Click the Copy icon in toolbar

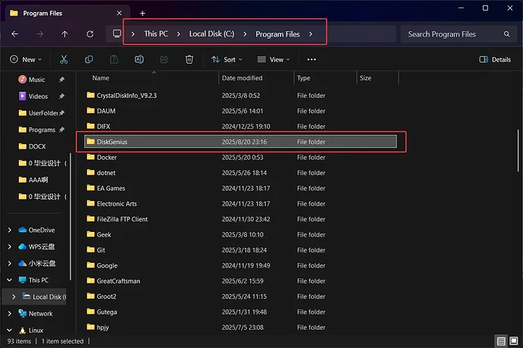(x=89, y=59)
